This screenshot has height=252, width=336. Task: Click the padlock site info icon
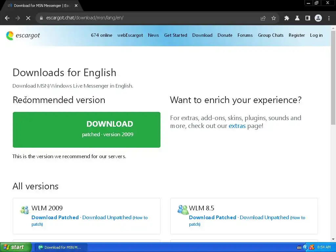(x=41, y=18)
